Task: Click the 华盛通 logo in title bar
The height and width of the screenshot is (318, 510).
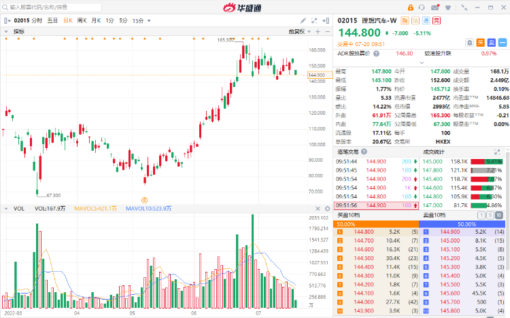Action: tap(242, 7)
